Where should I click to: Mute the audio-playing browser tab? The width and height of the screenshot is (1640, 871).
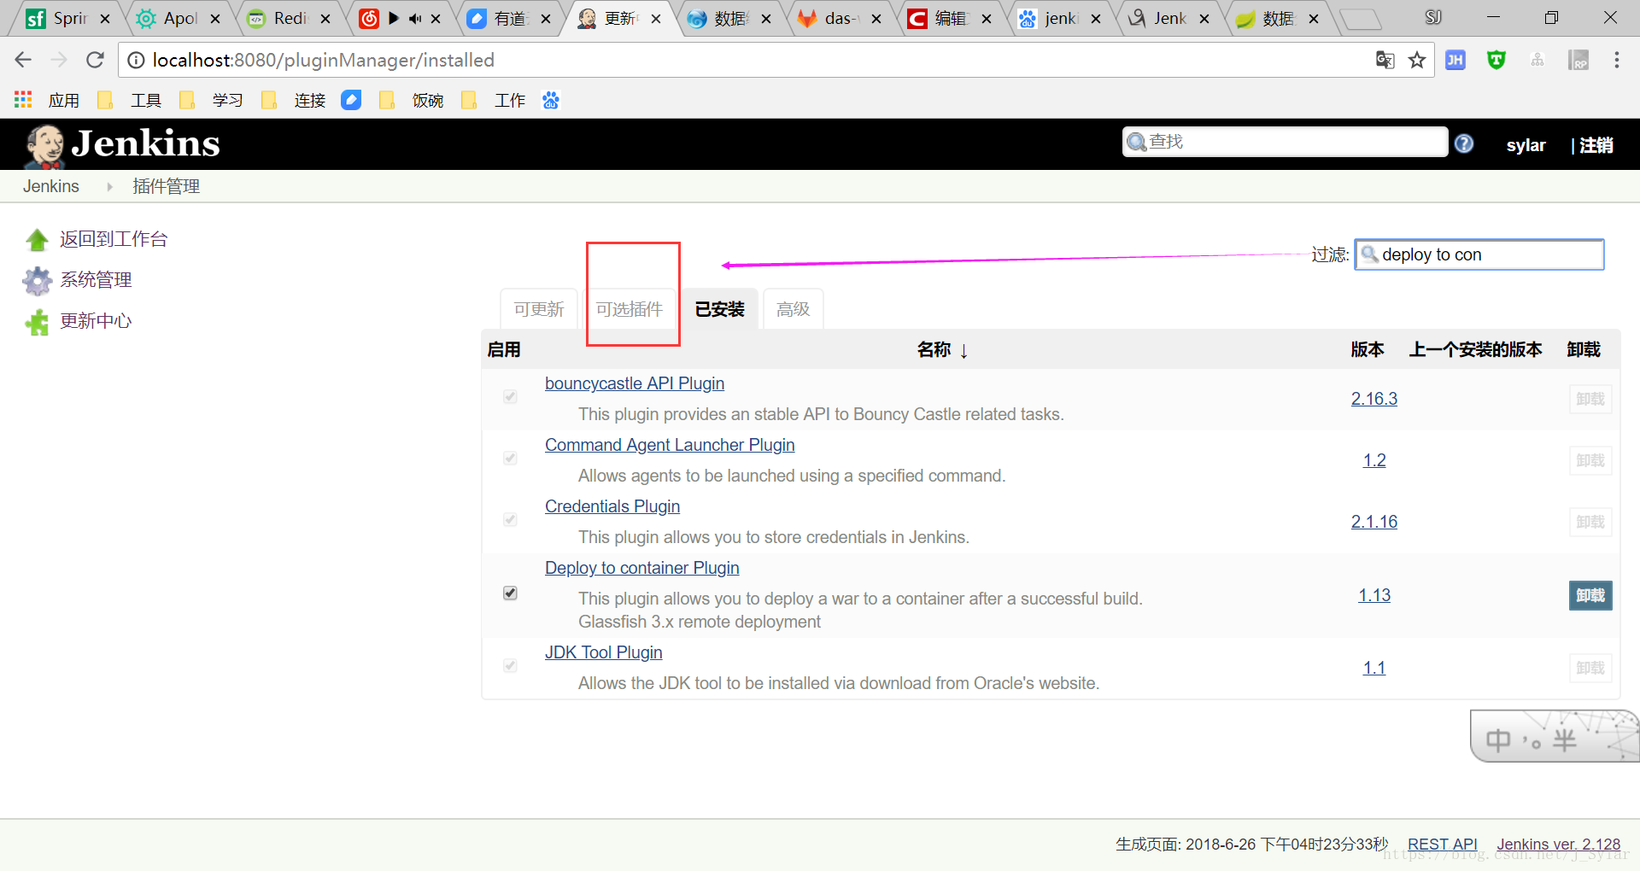pos(415,18)
